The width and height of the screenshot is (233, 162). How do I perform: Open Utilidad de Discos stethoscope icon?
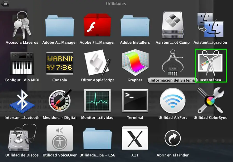(x=22, y=137)
